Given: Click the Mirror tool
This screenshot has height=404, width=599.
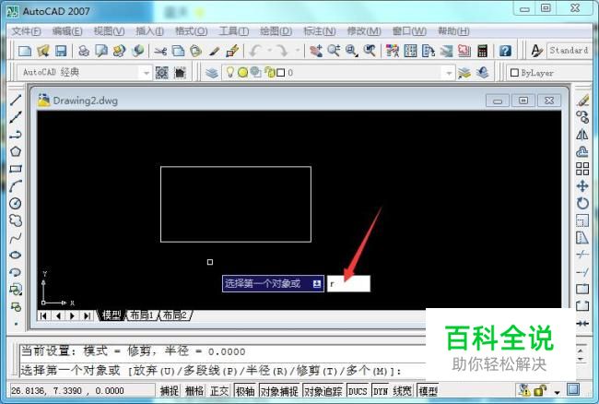Looking at the screenshot, I should pos(582,135).
